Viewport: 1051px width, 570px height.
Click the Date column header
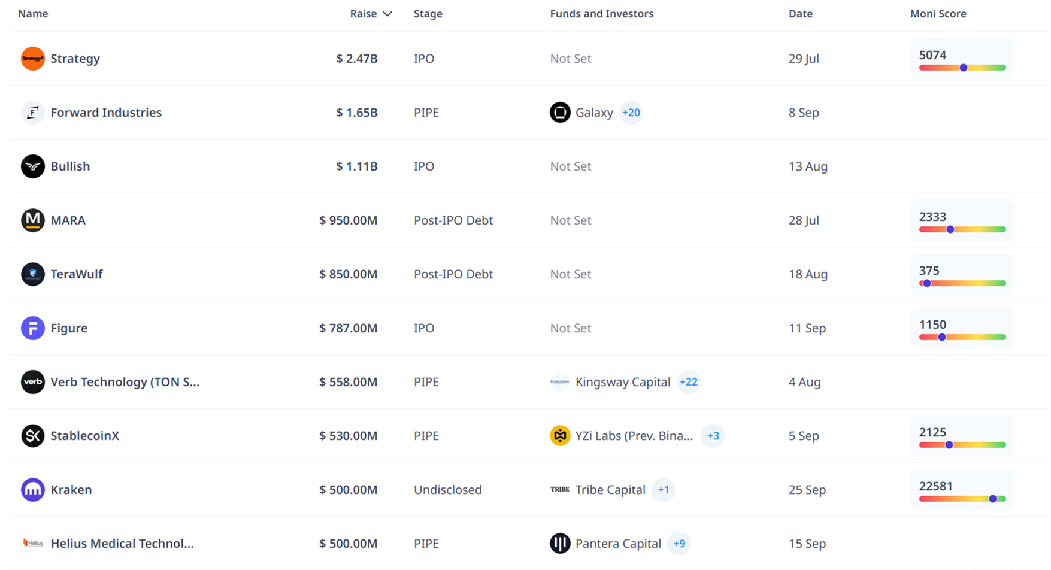pos(800,14)
